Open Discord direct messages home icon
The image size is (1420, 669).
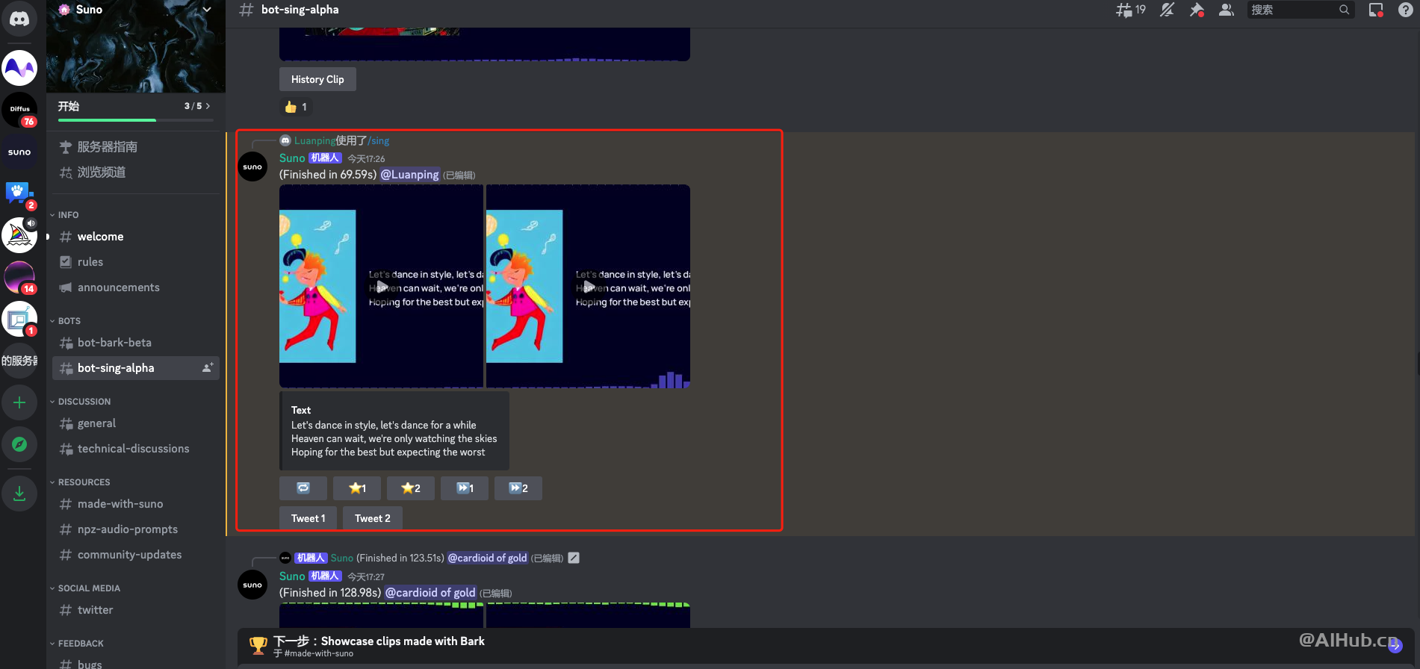[x=19, y=19]
